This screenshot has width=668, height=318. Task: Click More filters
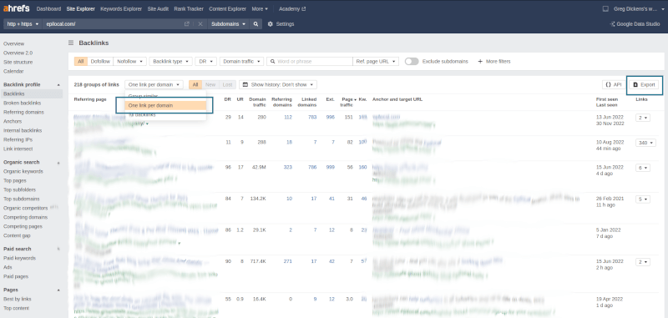(x=494, y=61)
